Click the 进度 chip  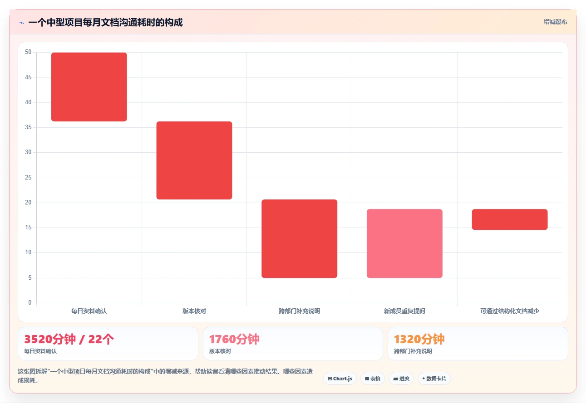click(401, 379)
